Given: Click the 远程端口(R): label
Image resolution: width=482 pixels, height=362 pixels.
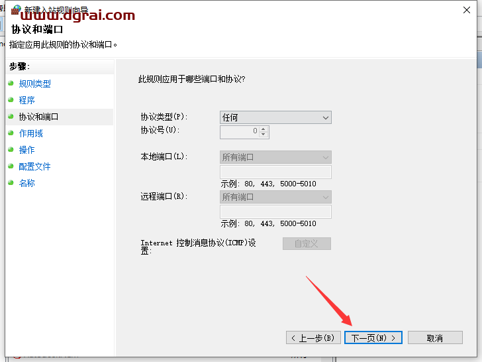Looking at the screenshot, I should (x=164, y=196).
